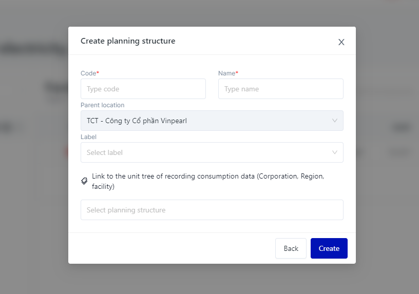Close the Create planning structure dialog
Screen dimensions: 419x294
pos(341,42)
